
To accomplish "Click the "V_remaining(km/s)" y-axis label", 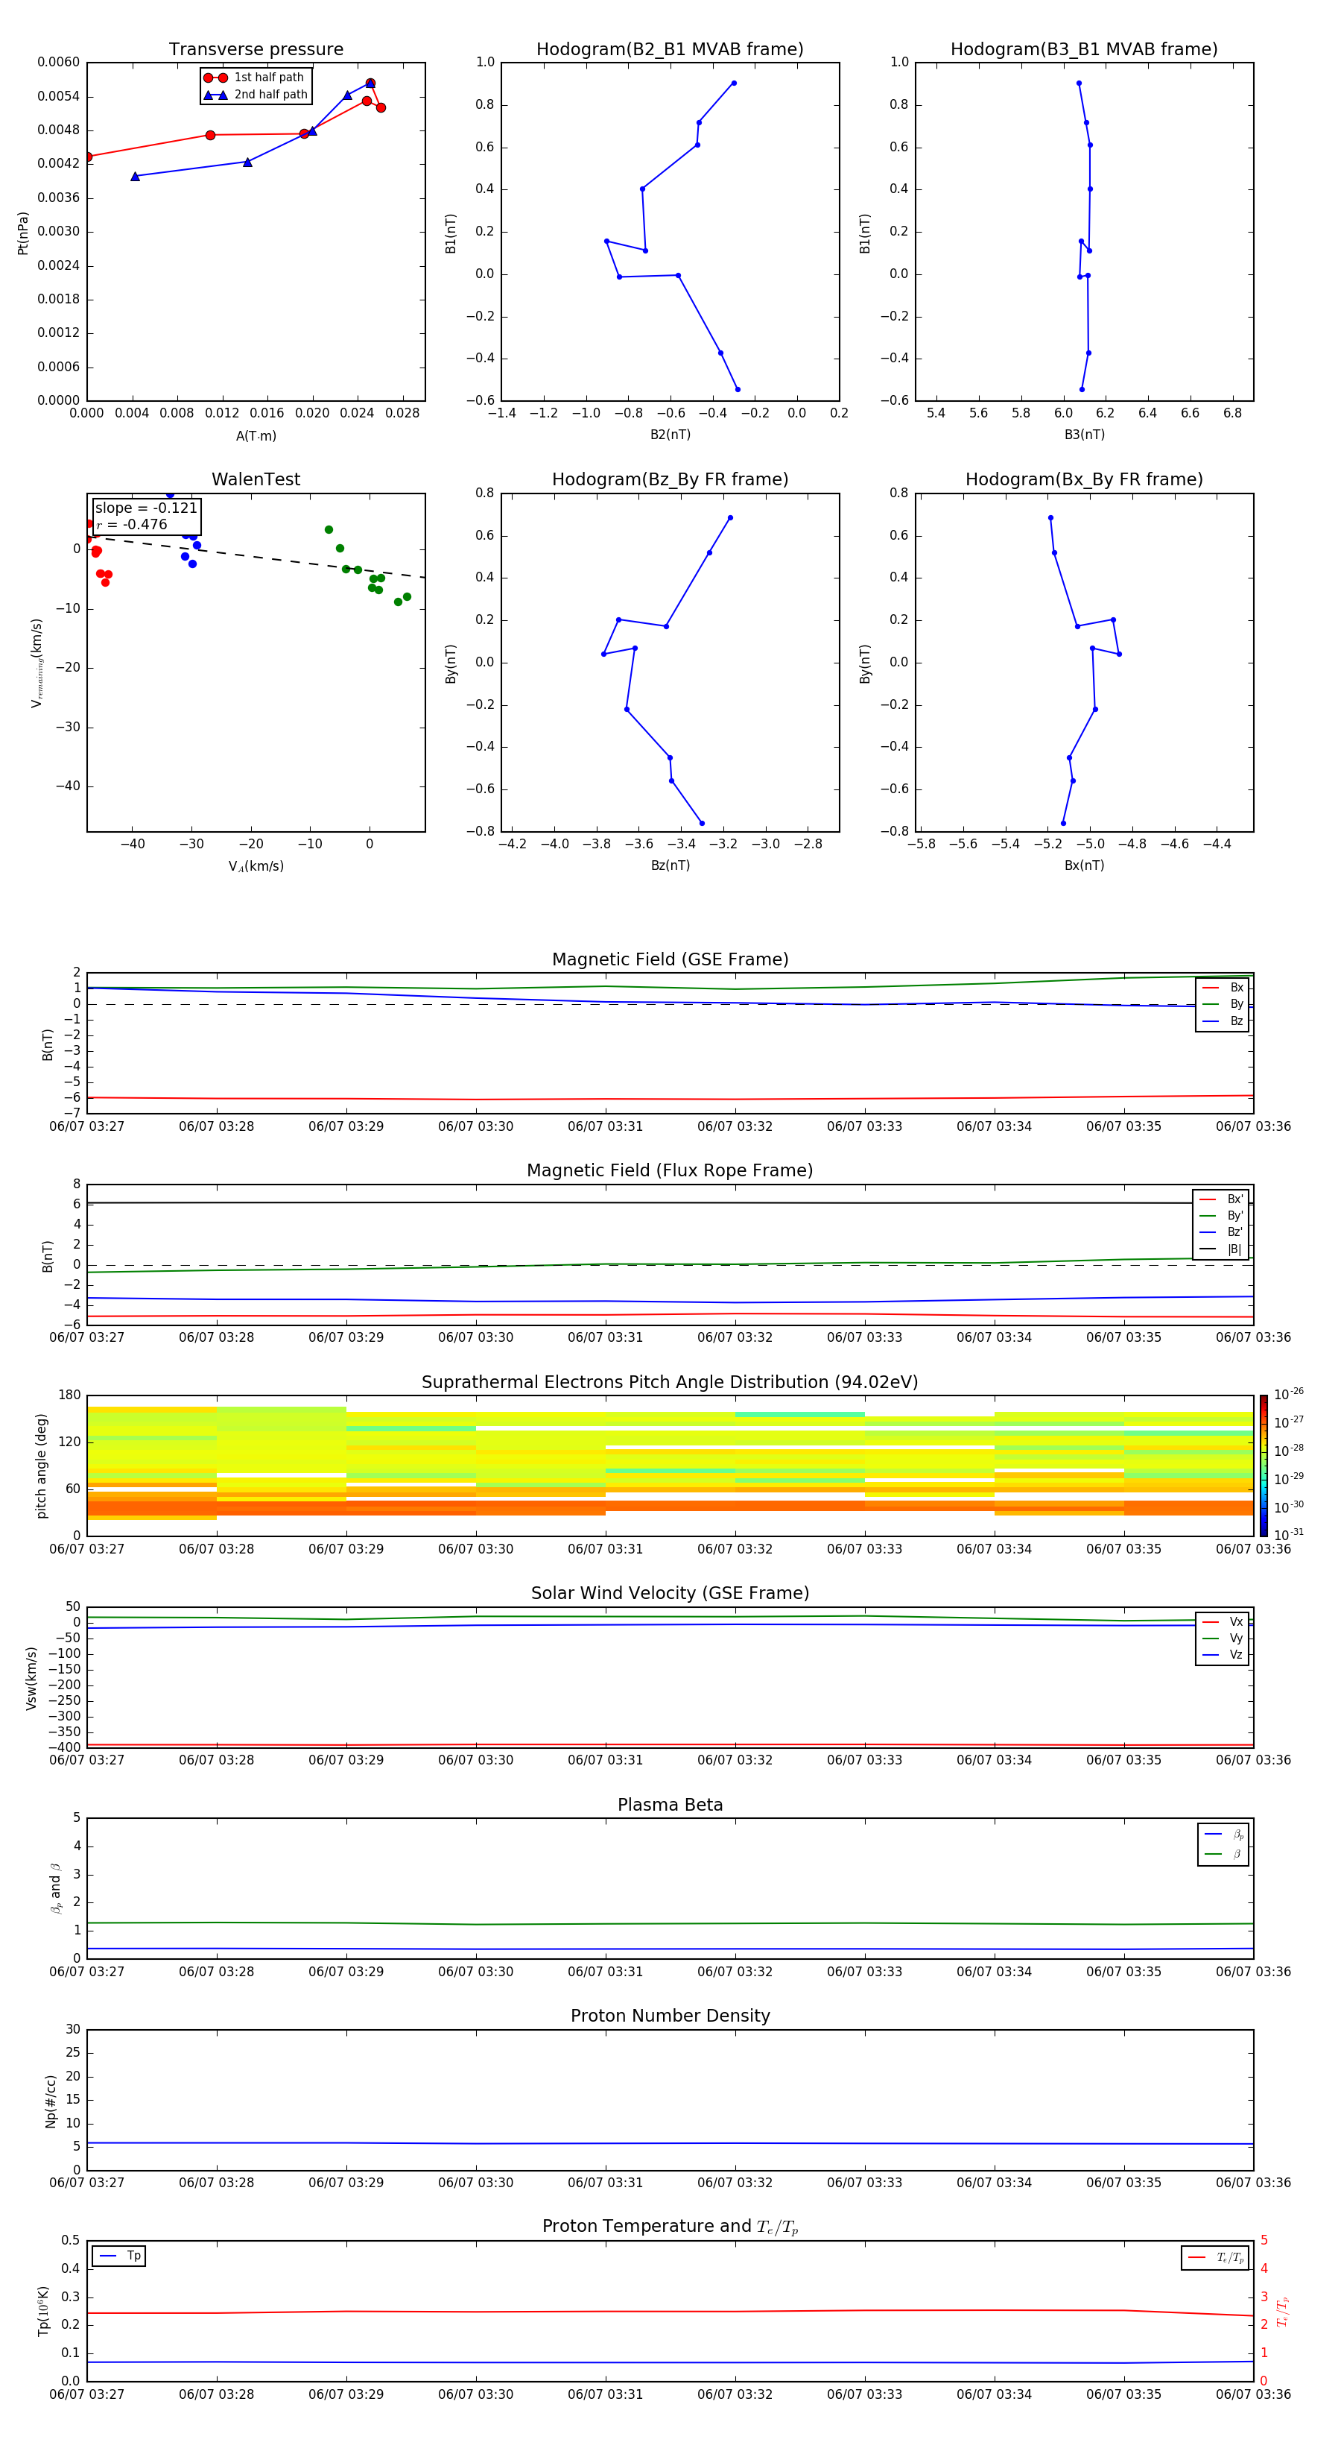I will (37, 663).
